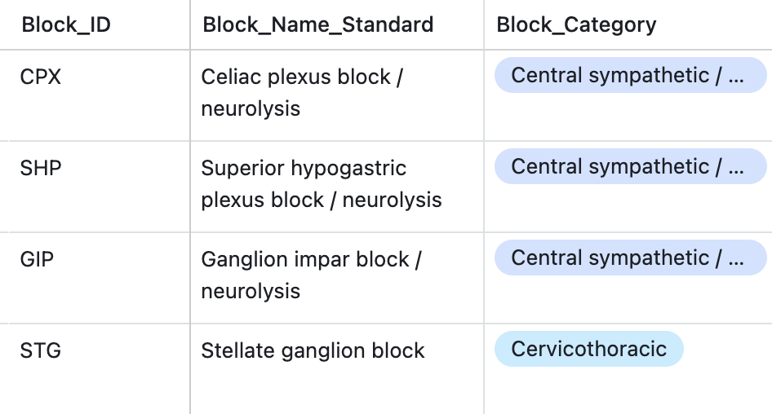Click the SHP row Central sympathetic tag
Viewport: 772px width, 414px height.
pyautogui.click(x=630, y=167)
